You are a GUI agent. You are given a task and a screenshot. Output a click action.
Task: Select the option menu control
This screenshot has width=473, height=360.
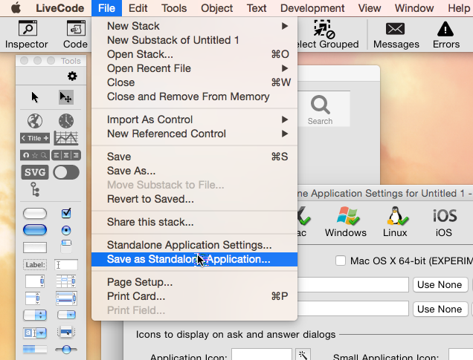click(35, 315)
